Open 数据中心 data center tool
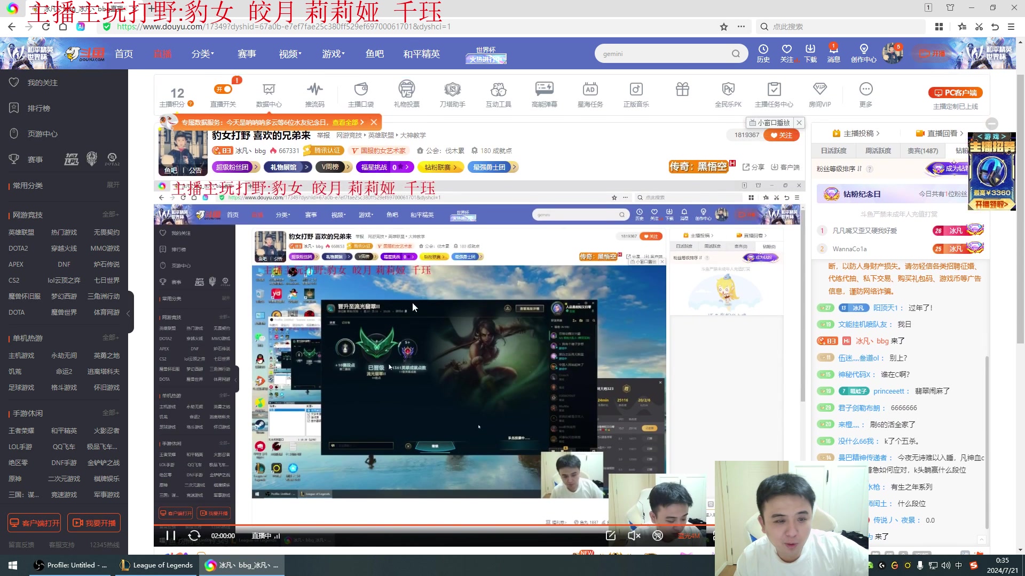 point(269,94)
